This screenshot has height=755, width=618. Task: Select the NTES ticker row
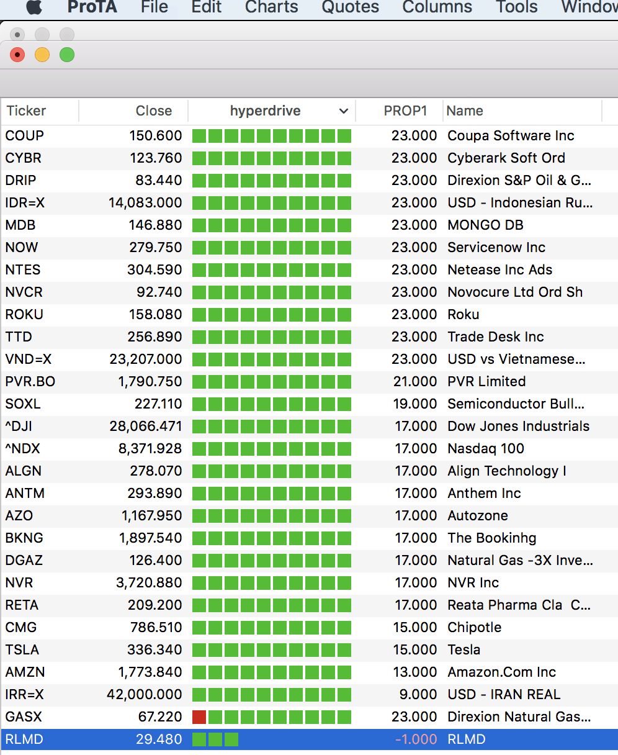pos(309,270)
